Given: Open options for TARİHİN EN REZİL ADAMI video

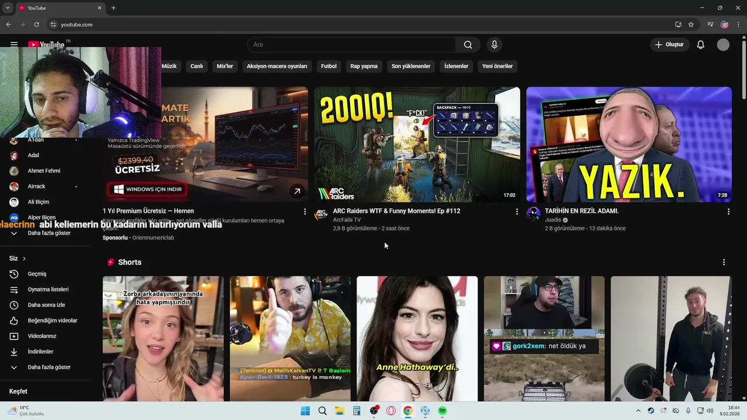Looking at the screenshot, I should point(728,212).
